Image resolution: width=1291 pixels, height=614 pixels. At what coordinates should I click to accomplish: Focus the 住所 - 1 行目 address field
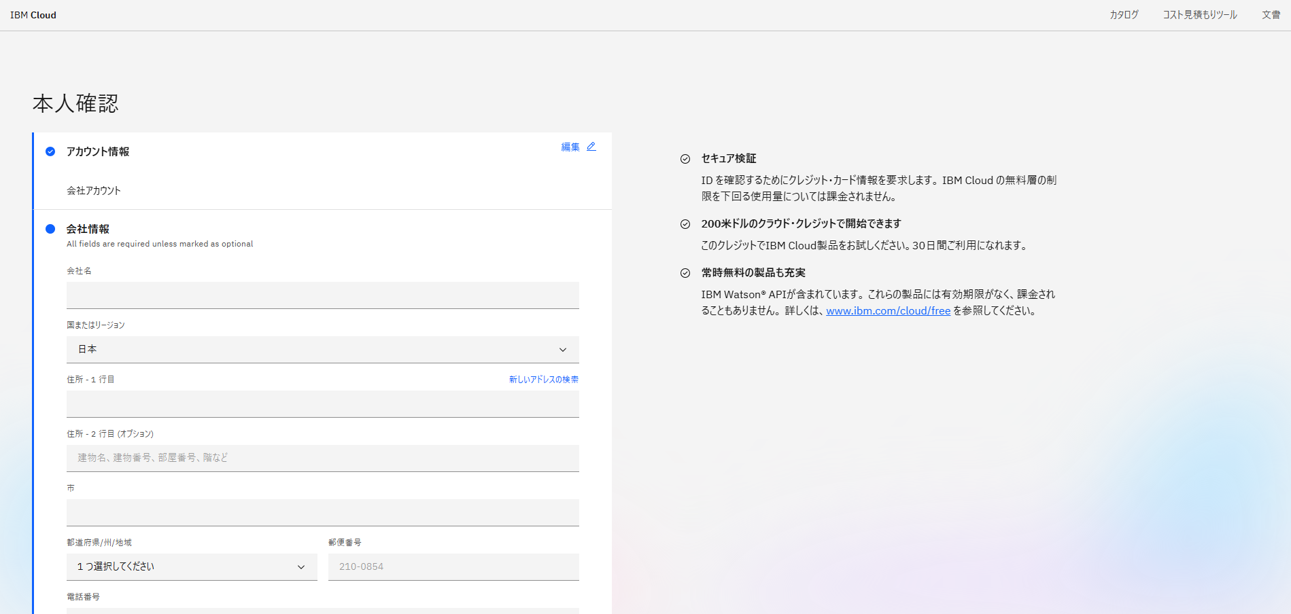point(323,404)
